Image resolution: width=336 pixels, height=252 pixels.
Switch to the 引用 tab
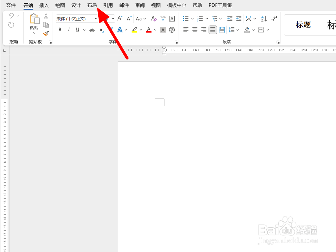point(108,5)
